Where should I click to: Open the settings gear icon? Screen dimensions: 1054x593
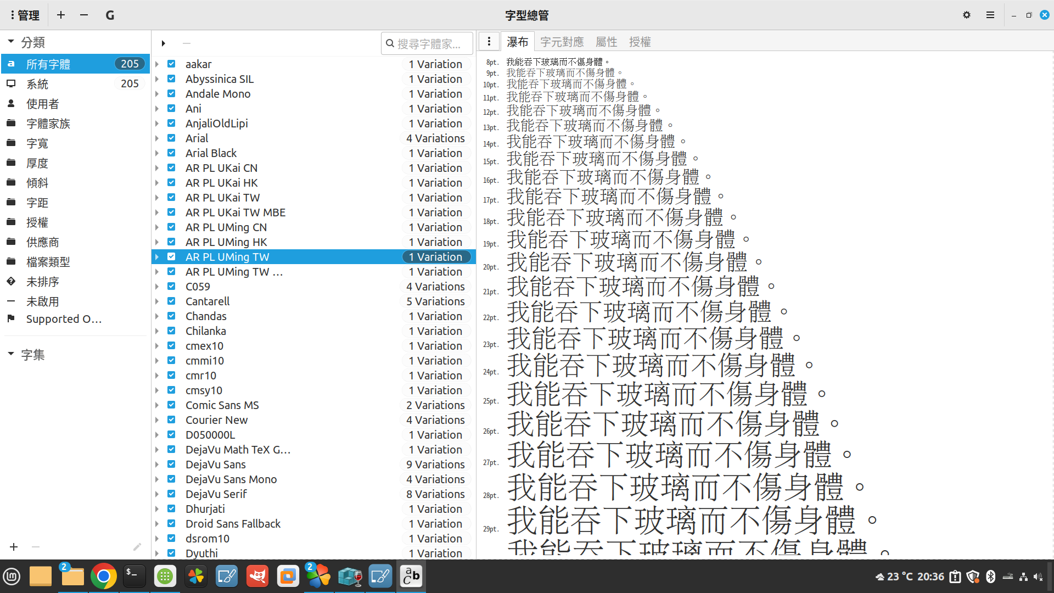[967, 15]
